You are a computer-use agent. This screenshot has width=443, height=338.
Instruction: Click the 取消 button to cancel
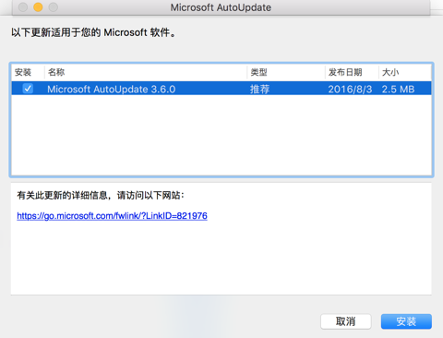click(346, 321)
